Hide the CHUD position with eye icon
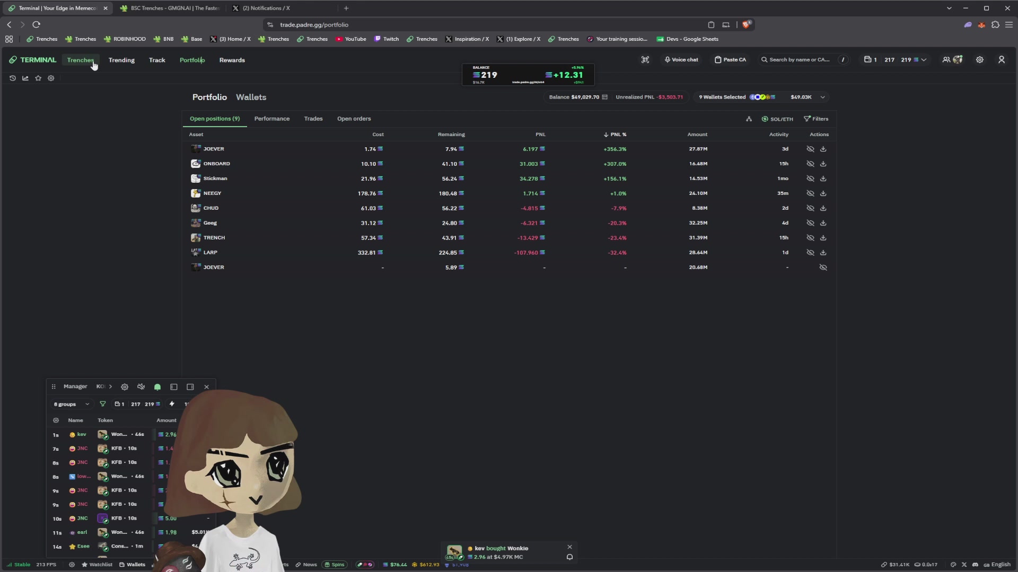Viewport: 1018px width, 572px height. [810, 208]
